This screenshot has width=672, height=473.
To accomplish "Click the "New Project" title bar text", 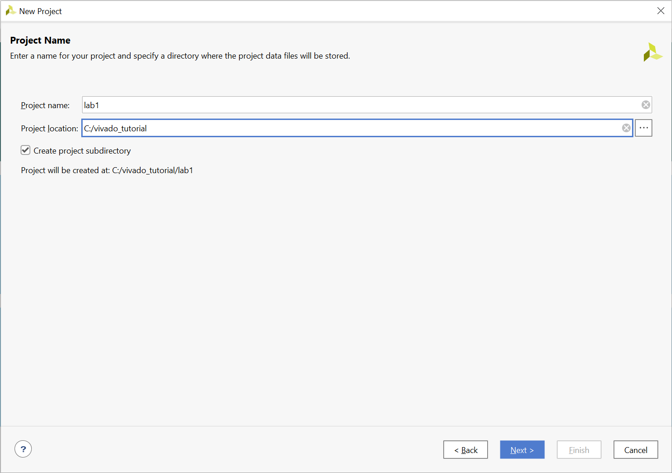I will (x=40, y=11).
